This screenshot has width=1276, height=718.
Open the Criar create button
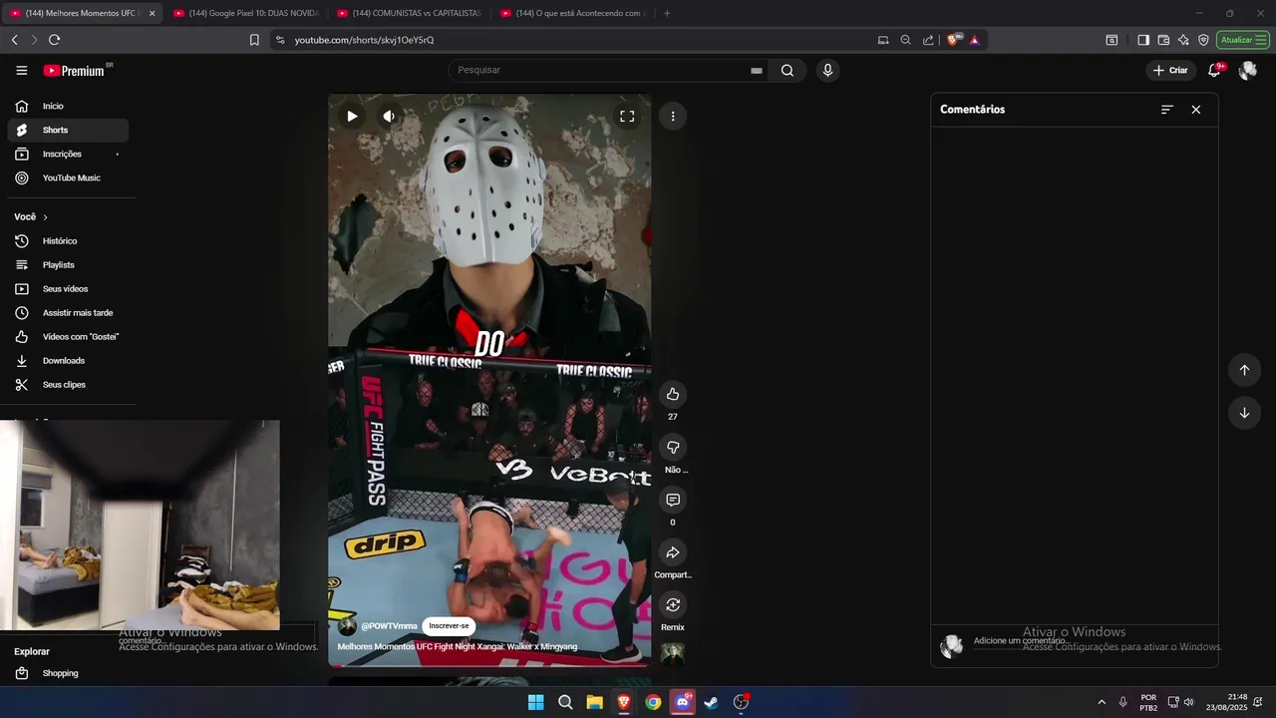coord(1170,70)
